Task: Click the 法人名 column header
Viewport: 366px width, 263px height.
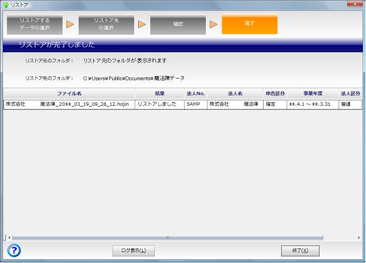Action: pyautogui.click(x=235, y=94)
